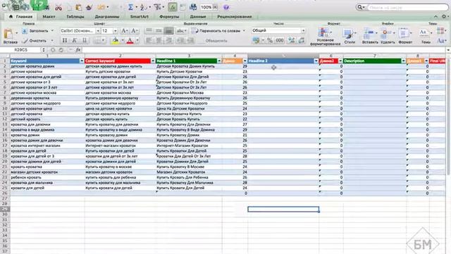The height and width of the screenshot is (254, 451).
Task: Switch to the SmartArt tab
Action: pyautogui.click(x=140, y=17)
